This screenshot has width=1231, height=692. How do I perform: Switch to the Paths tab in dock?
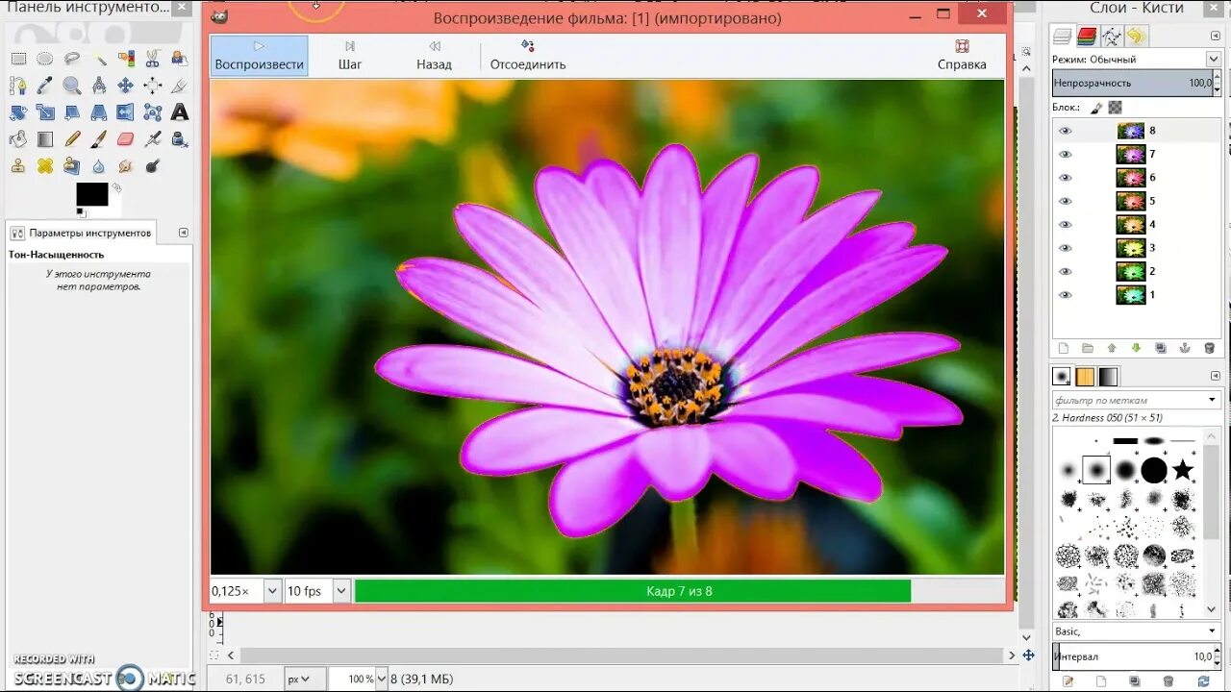[x=1112, y=37]
